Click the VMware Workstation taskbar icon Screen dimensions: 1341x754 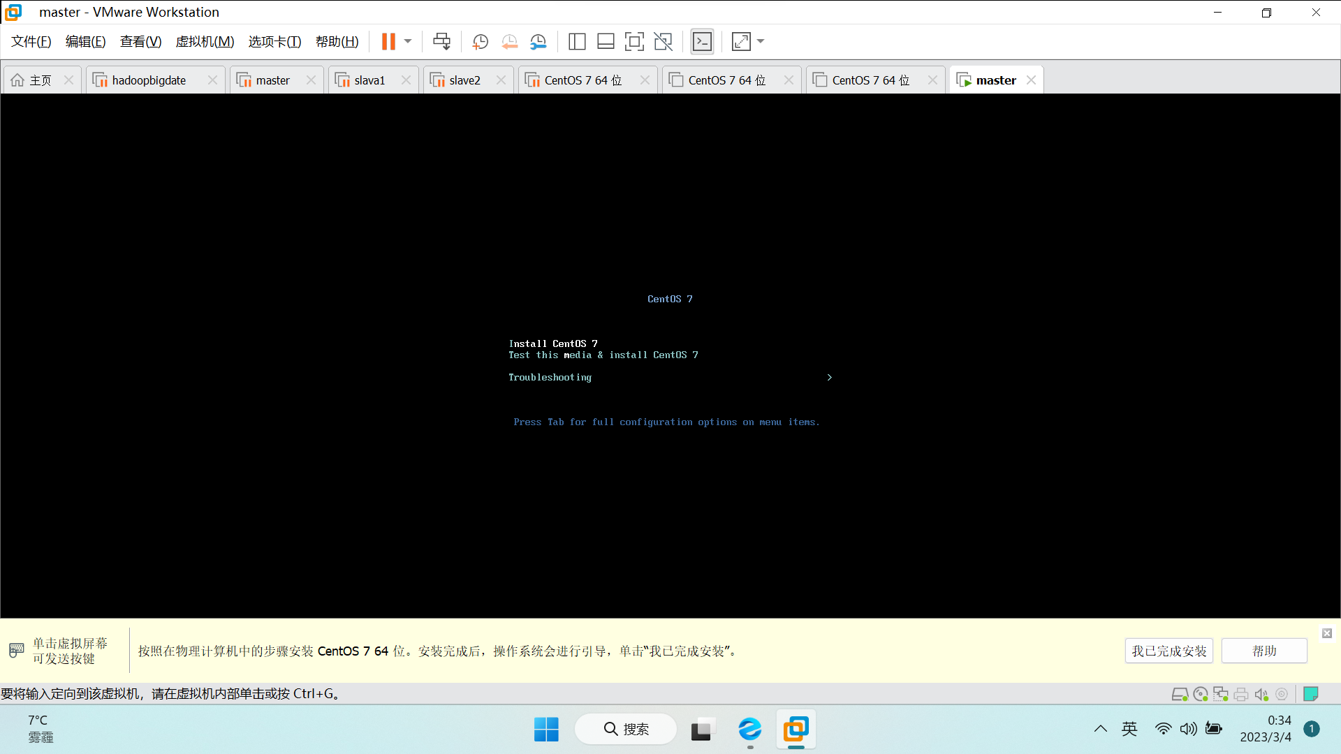pos(796,730)
